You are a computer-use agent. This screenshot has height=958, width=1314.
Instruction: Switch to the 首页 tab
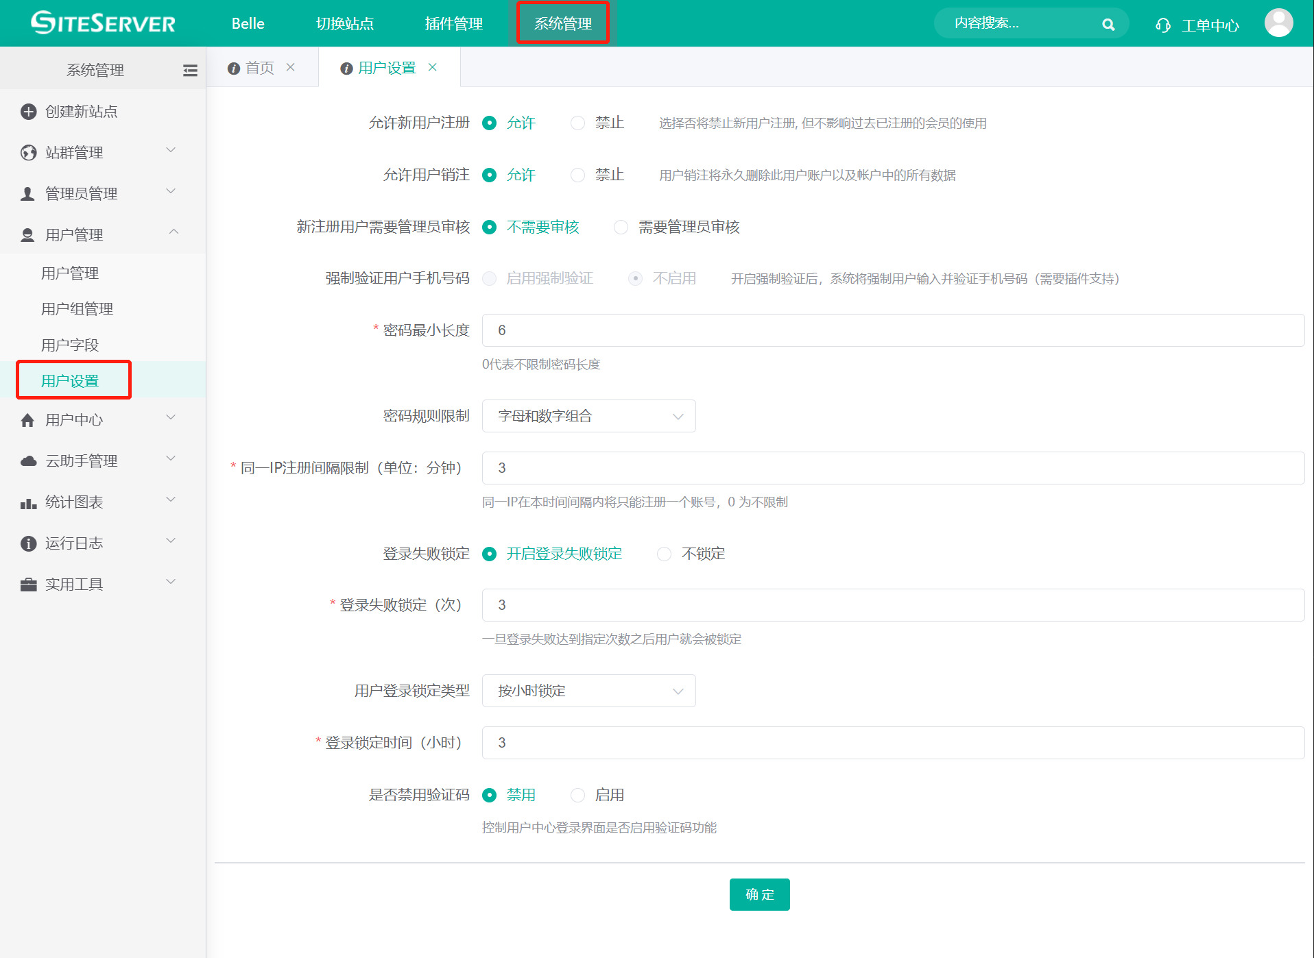pos(260,67)
